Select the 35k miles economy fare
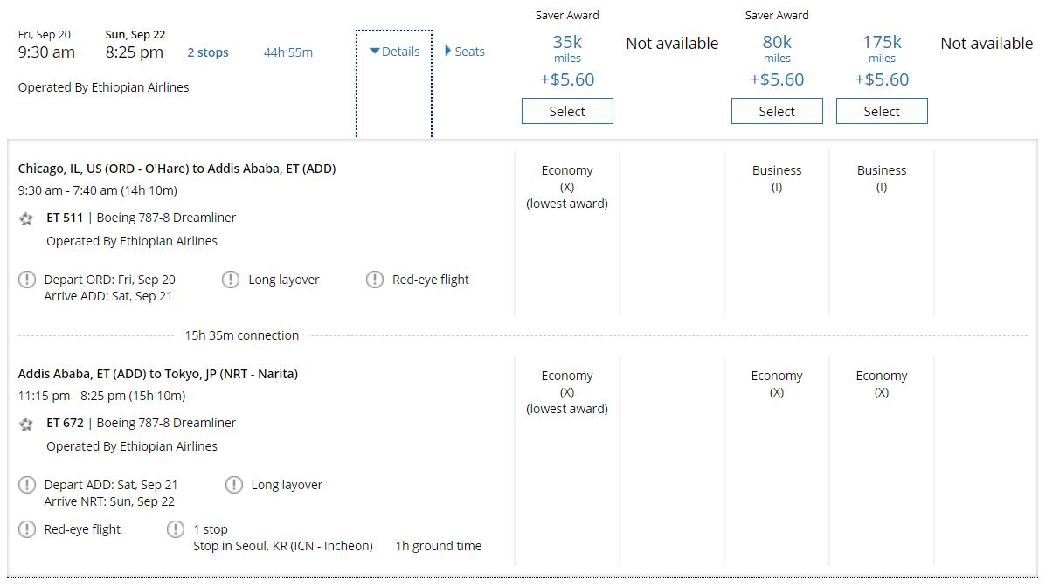 pos(567,111)
